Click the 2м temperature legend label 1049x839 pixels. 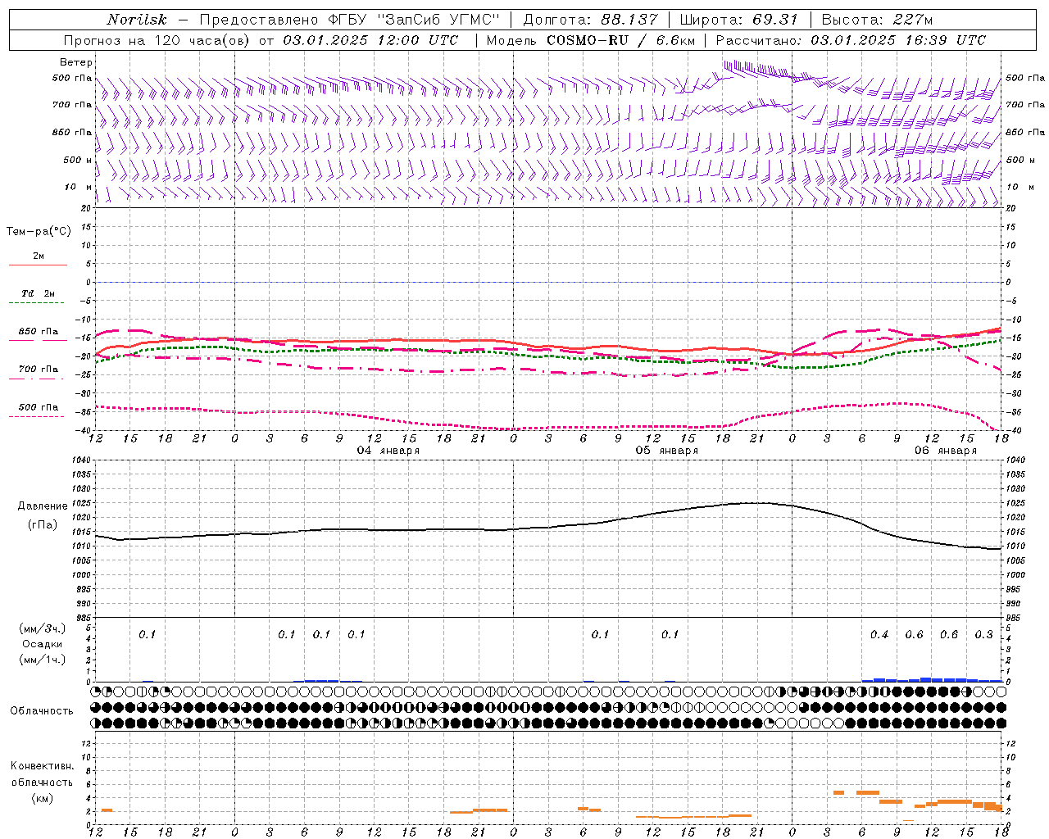point(39,256)
